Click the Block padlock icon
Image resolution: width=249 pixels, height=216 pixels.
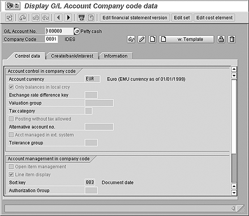[221, 39]
